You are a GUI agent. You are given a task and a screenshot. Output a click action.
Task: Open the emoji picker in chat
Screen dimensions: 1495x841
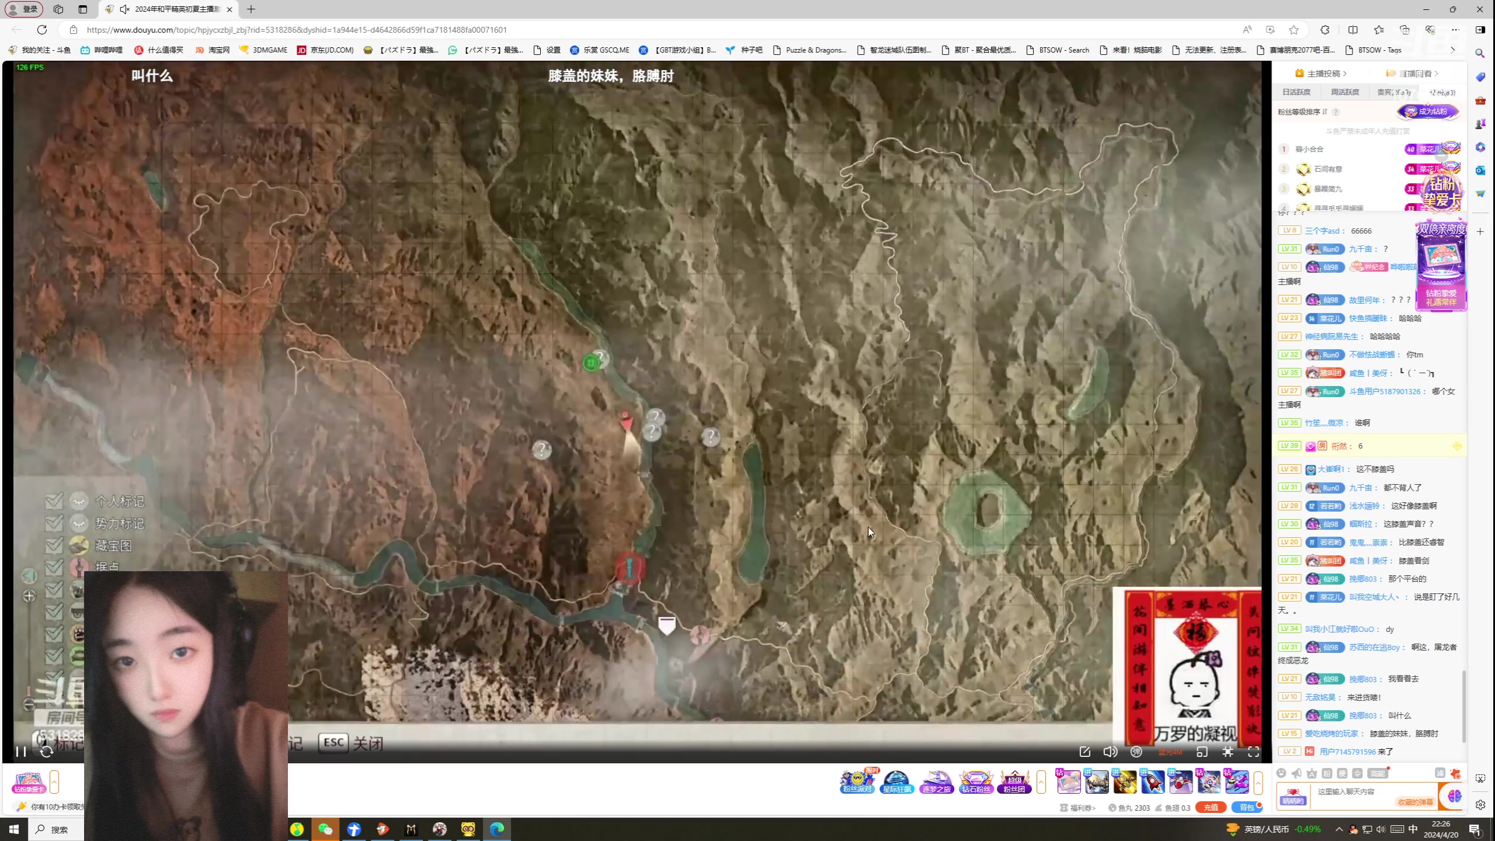tap(1281, 773)
